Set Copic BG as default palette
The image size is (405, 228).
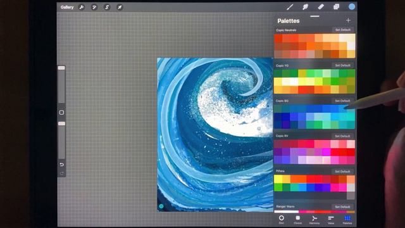343,101
